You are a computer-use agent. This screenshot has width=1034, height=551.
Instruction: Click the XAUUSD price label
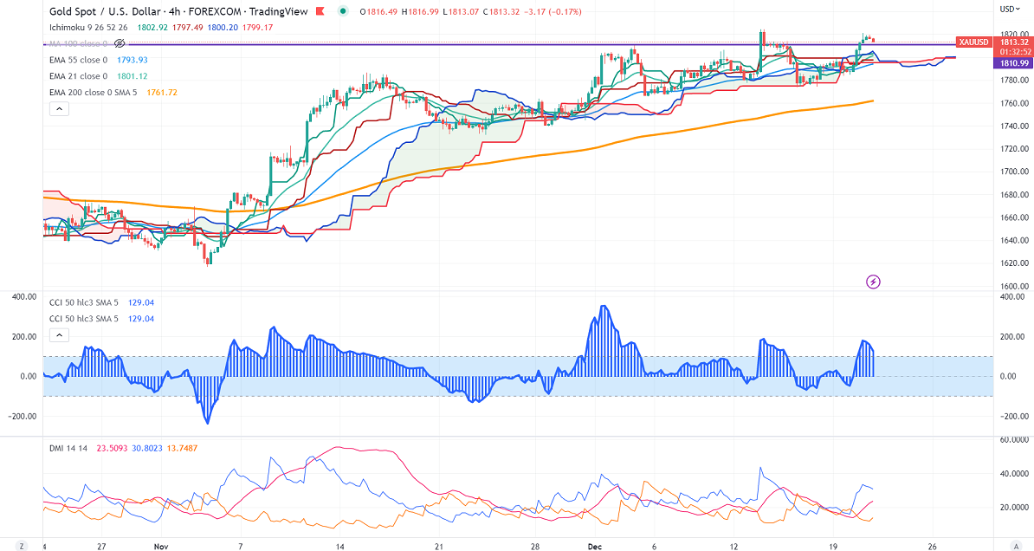coord(974,42)
